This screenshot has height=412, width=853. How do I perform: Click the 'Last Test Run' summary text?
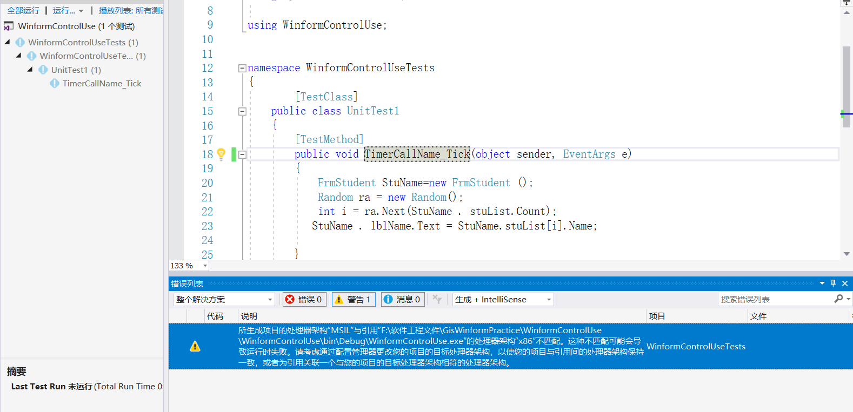point(38,387)
